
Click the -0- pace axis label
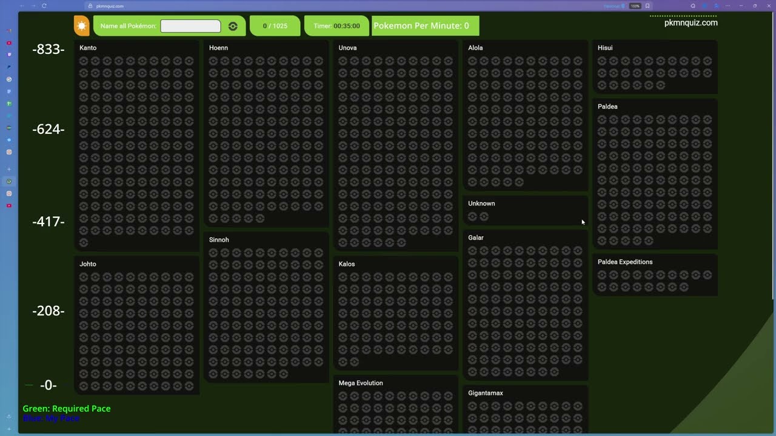(48, 385)
